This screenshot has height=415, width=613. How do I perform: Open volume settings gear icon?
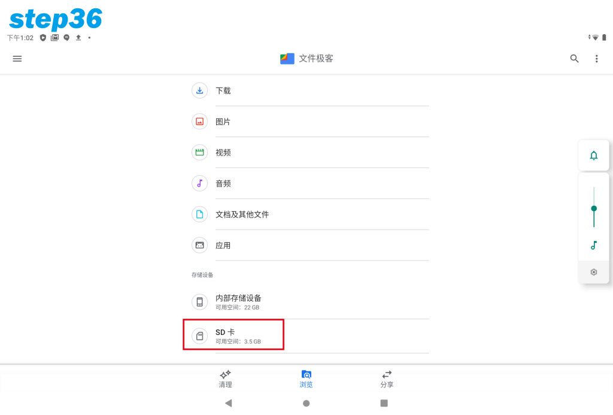pos(593,271)
